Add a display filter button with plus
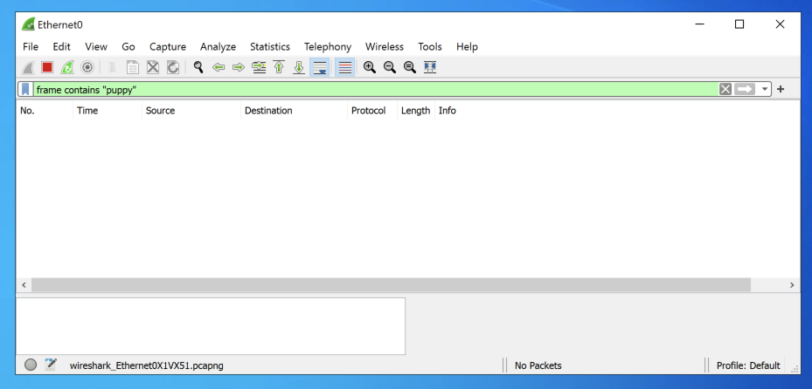Screen dimensions: 812x389 point(781,89)
